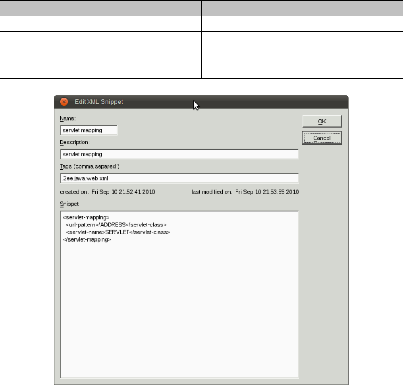Viewport: 403px width, 385px height.
Task: Click the opening servlet-mapping tag line
Action: [x=86, y=217]
